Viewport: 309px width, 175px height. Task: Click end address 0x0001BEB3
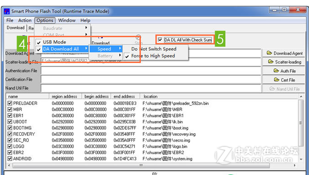pos(125,103)
